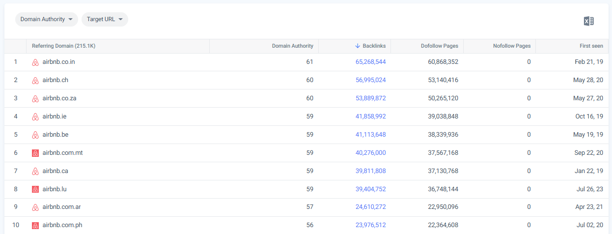The width and height of the screenshot is (612, 234).
Task: Select referring domain airbnb.com.ar
Action: (62, 207)
